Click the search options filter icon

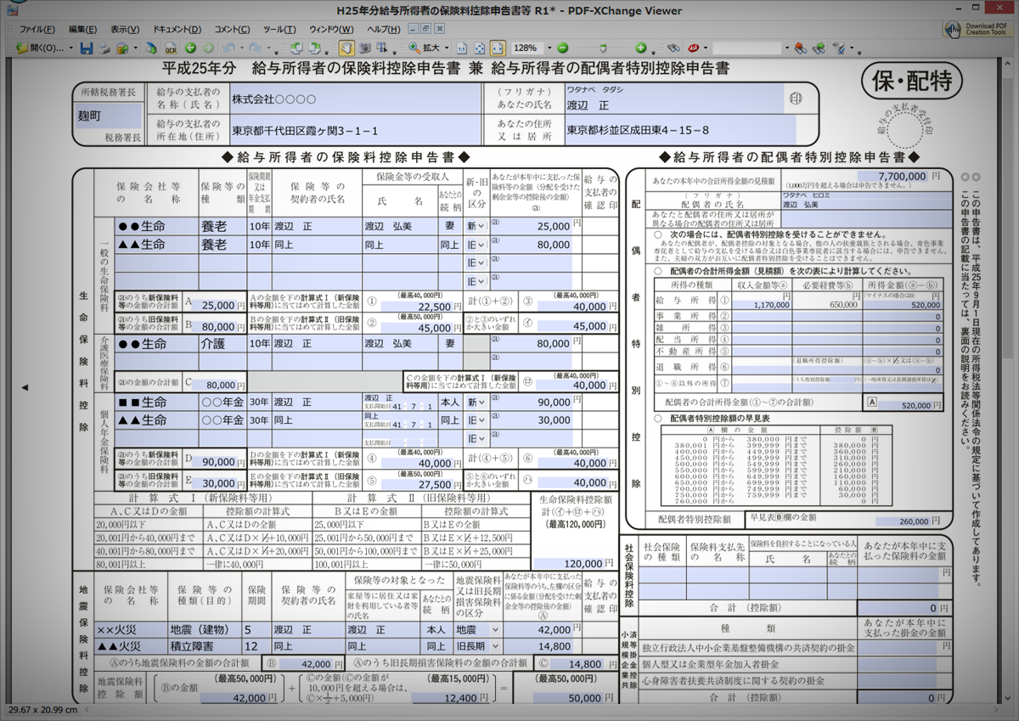(x=838, y=48)
